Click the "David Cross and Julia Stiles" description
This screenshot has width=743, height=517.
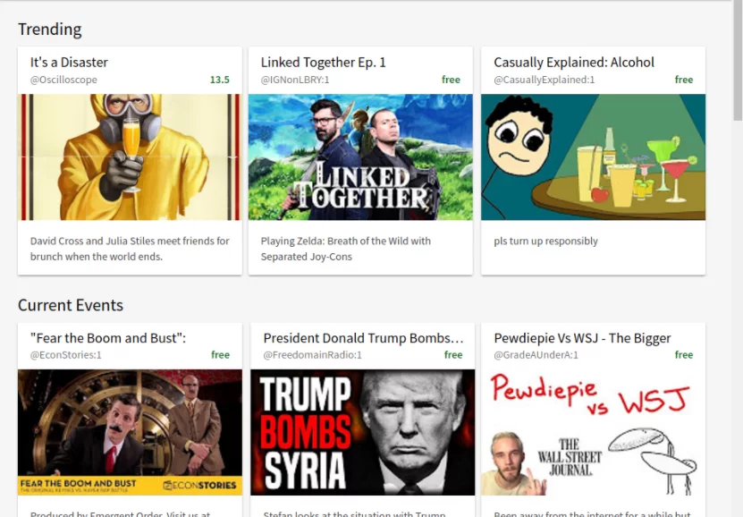click(x=130, y=249)
